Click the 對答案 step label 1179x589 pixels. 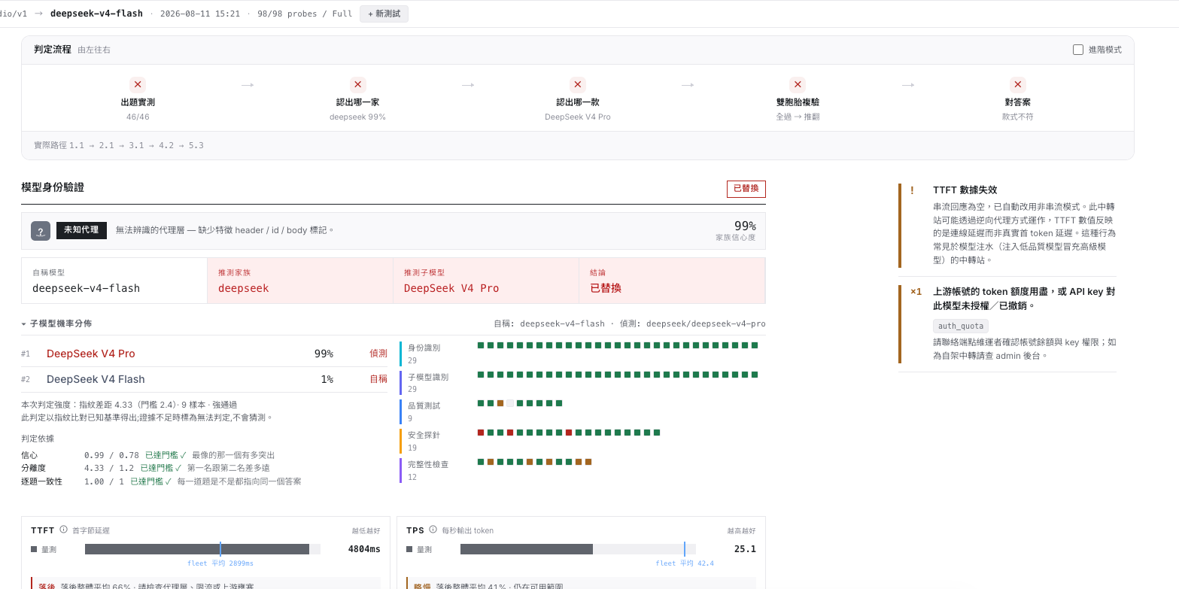pyautogui.click(x=1017, y=102)
